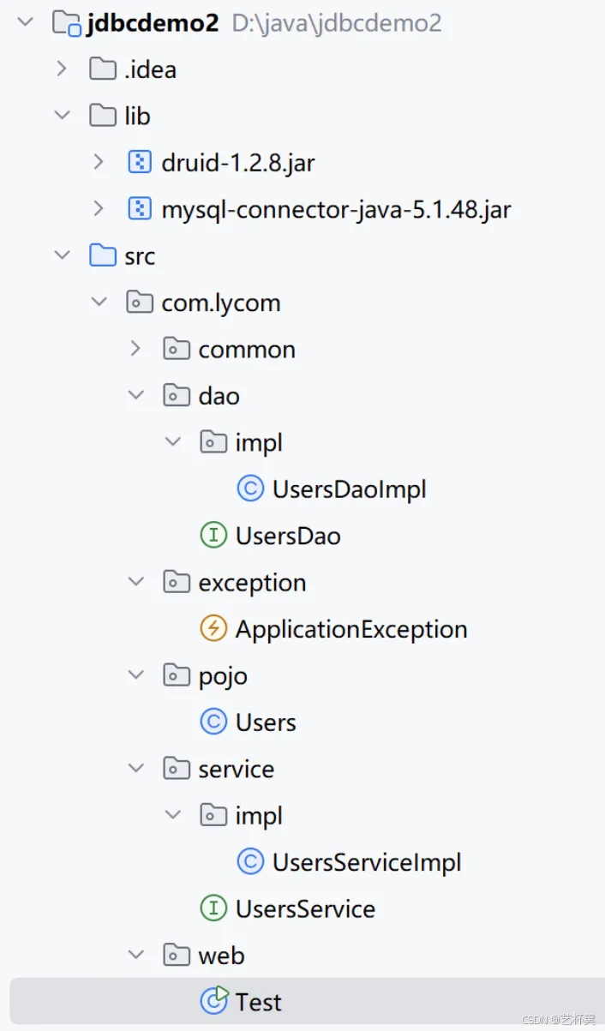Viewport: 605px width, 1031px height.
Task: Click the druid-1.2.8.jar archive icon
Action: coord(139,161)
